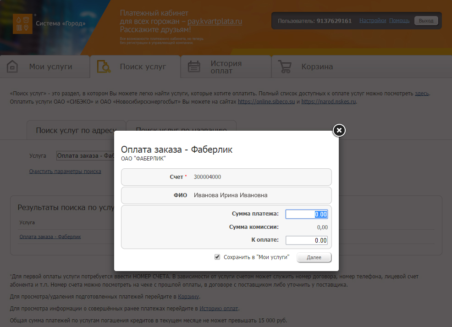Click the Система «Город» orange logo icon
Viewport: 452px width, 327px height.
coord(22,24)
